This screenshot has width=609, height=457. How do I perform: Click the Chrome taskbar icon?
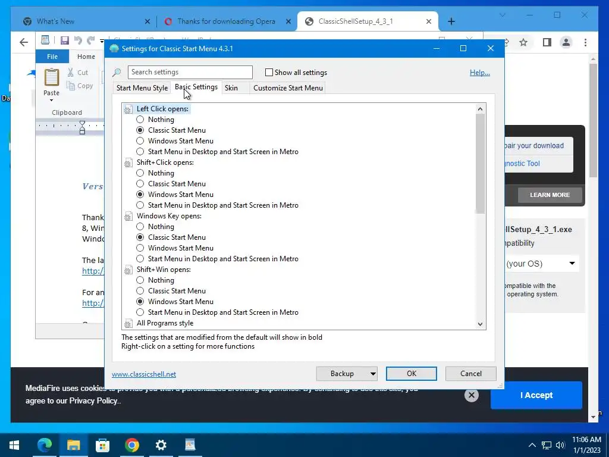(131, 445)
